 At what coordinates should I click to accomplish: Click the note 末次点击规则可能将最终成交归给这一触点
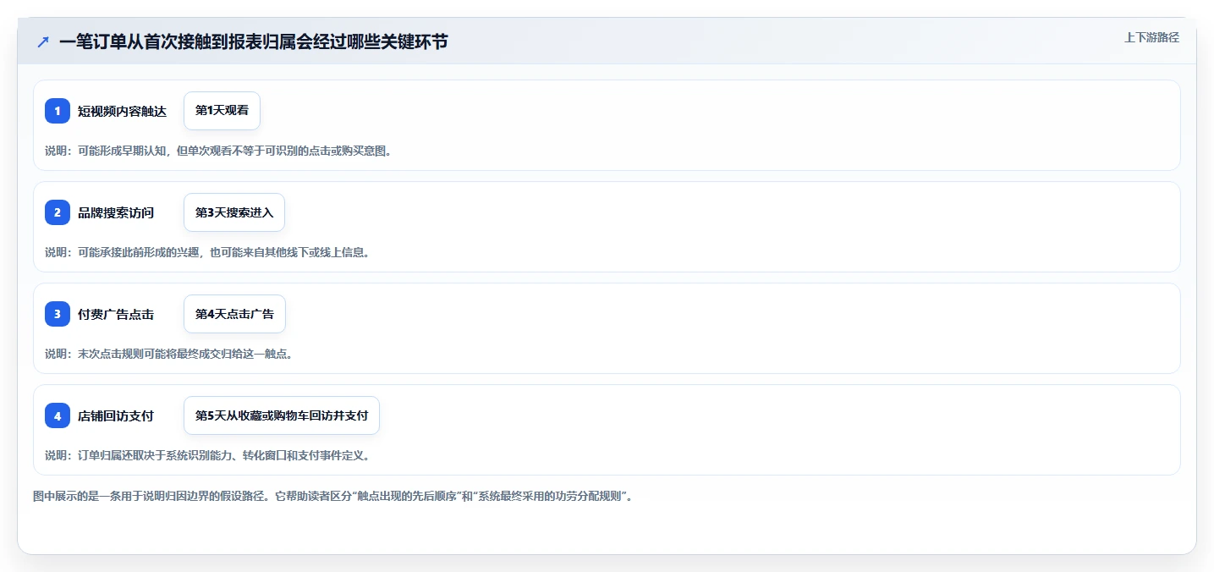(x=168, y=354)
